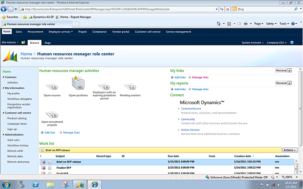Click into the Bing search box
Viewport: 303px width, 189px height.
click(265, 9)
